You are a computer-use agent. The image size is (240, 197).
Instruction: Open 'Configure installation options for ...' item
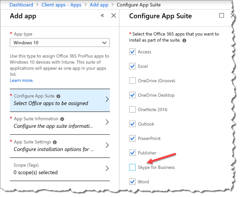[x=54, y=149]
